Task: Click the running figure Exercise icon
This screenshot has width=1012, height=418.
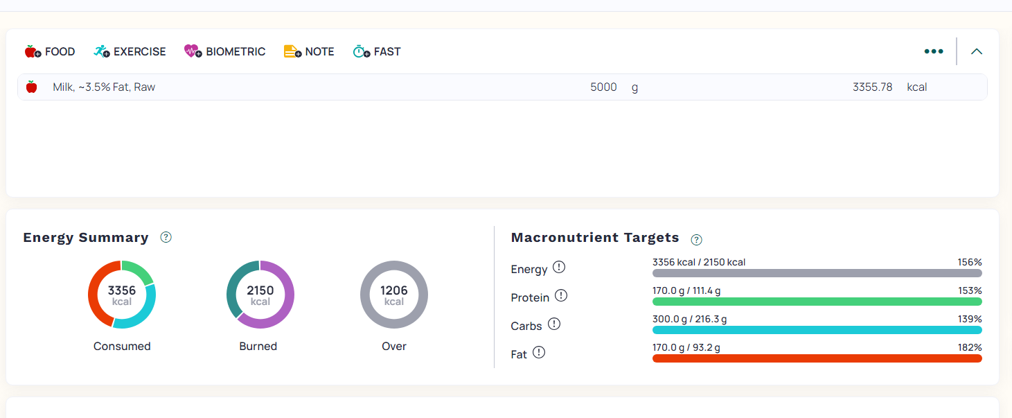Action: click(x=102, y=51)
